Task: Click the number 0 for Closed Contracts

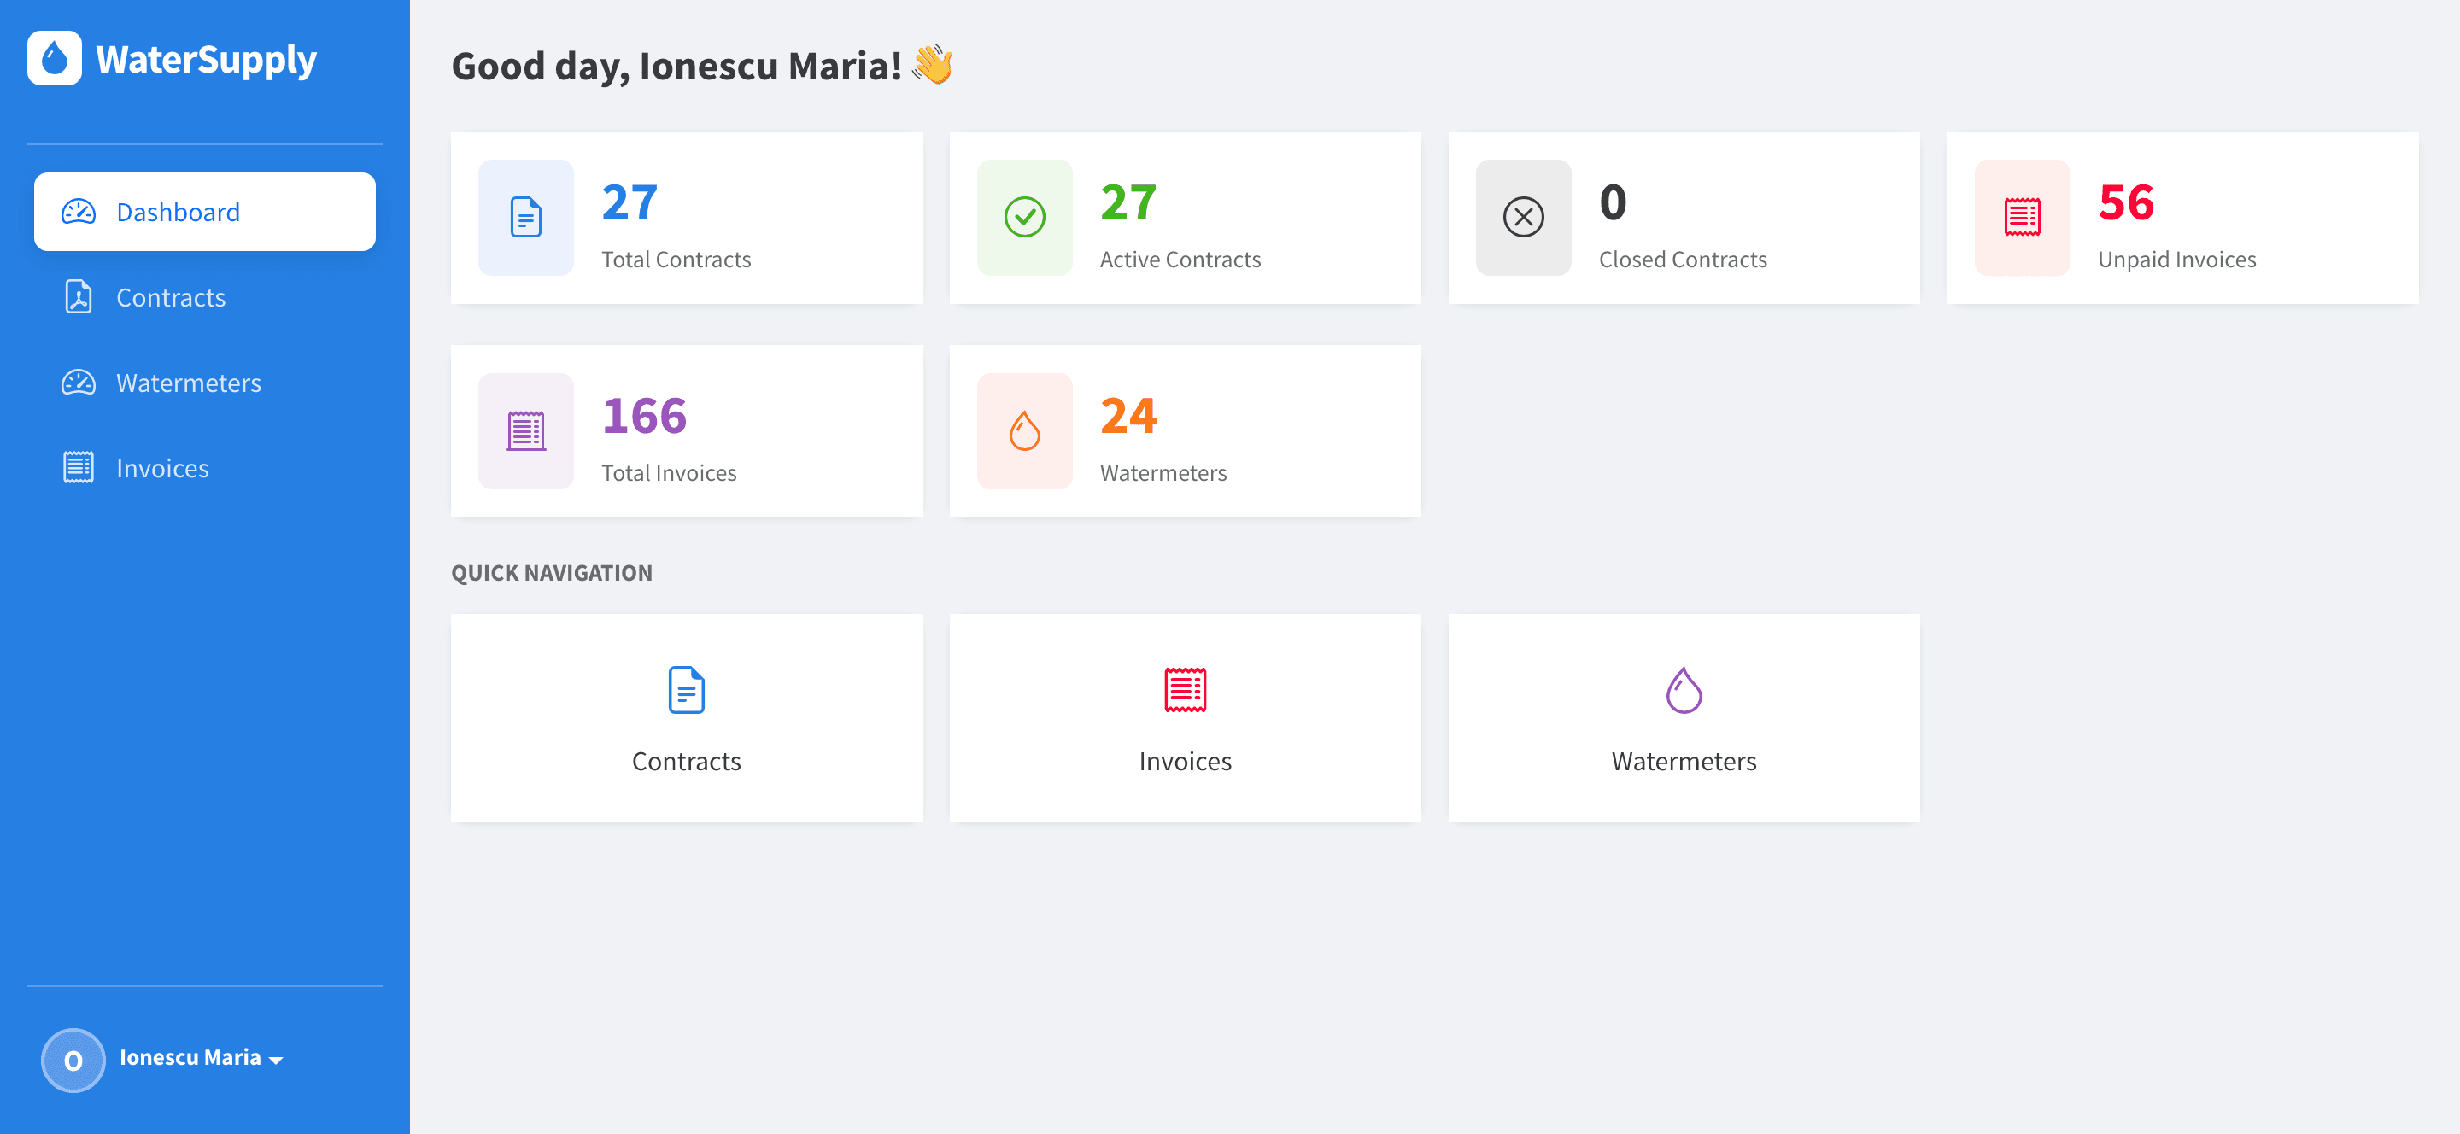Action: tap(1613, 202)
